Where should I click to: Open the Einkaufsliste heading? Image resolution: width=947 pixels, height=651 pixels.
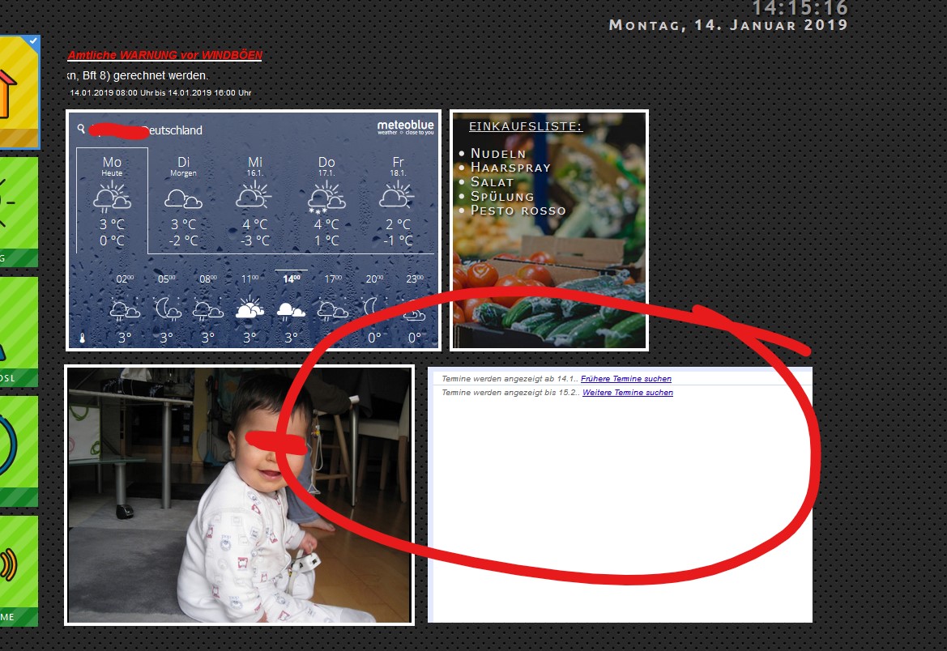click(525, 127)
